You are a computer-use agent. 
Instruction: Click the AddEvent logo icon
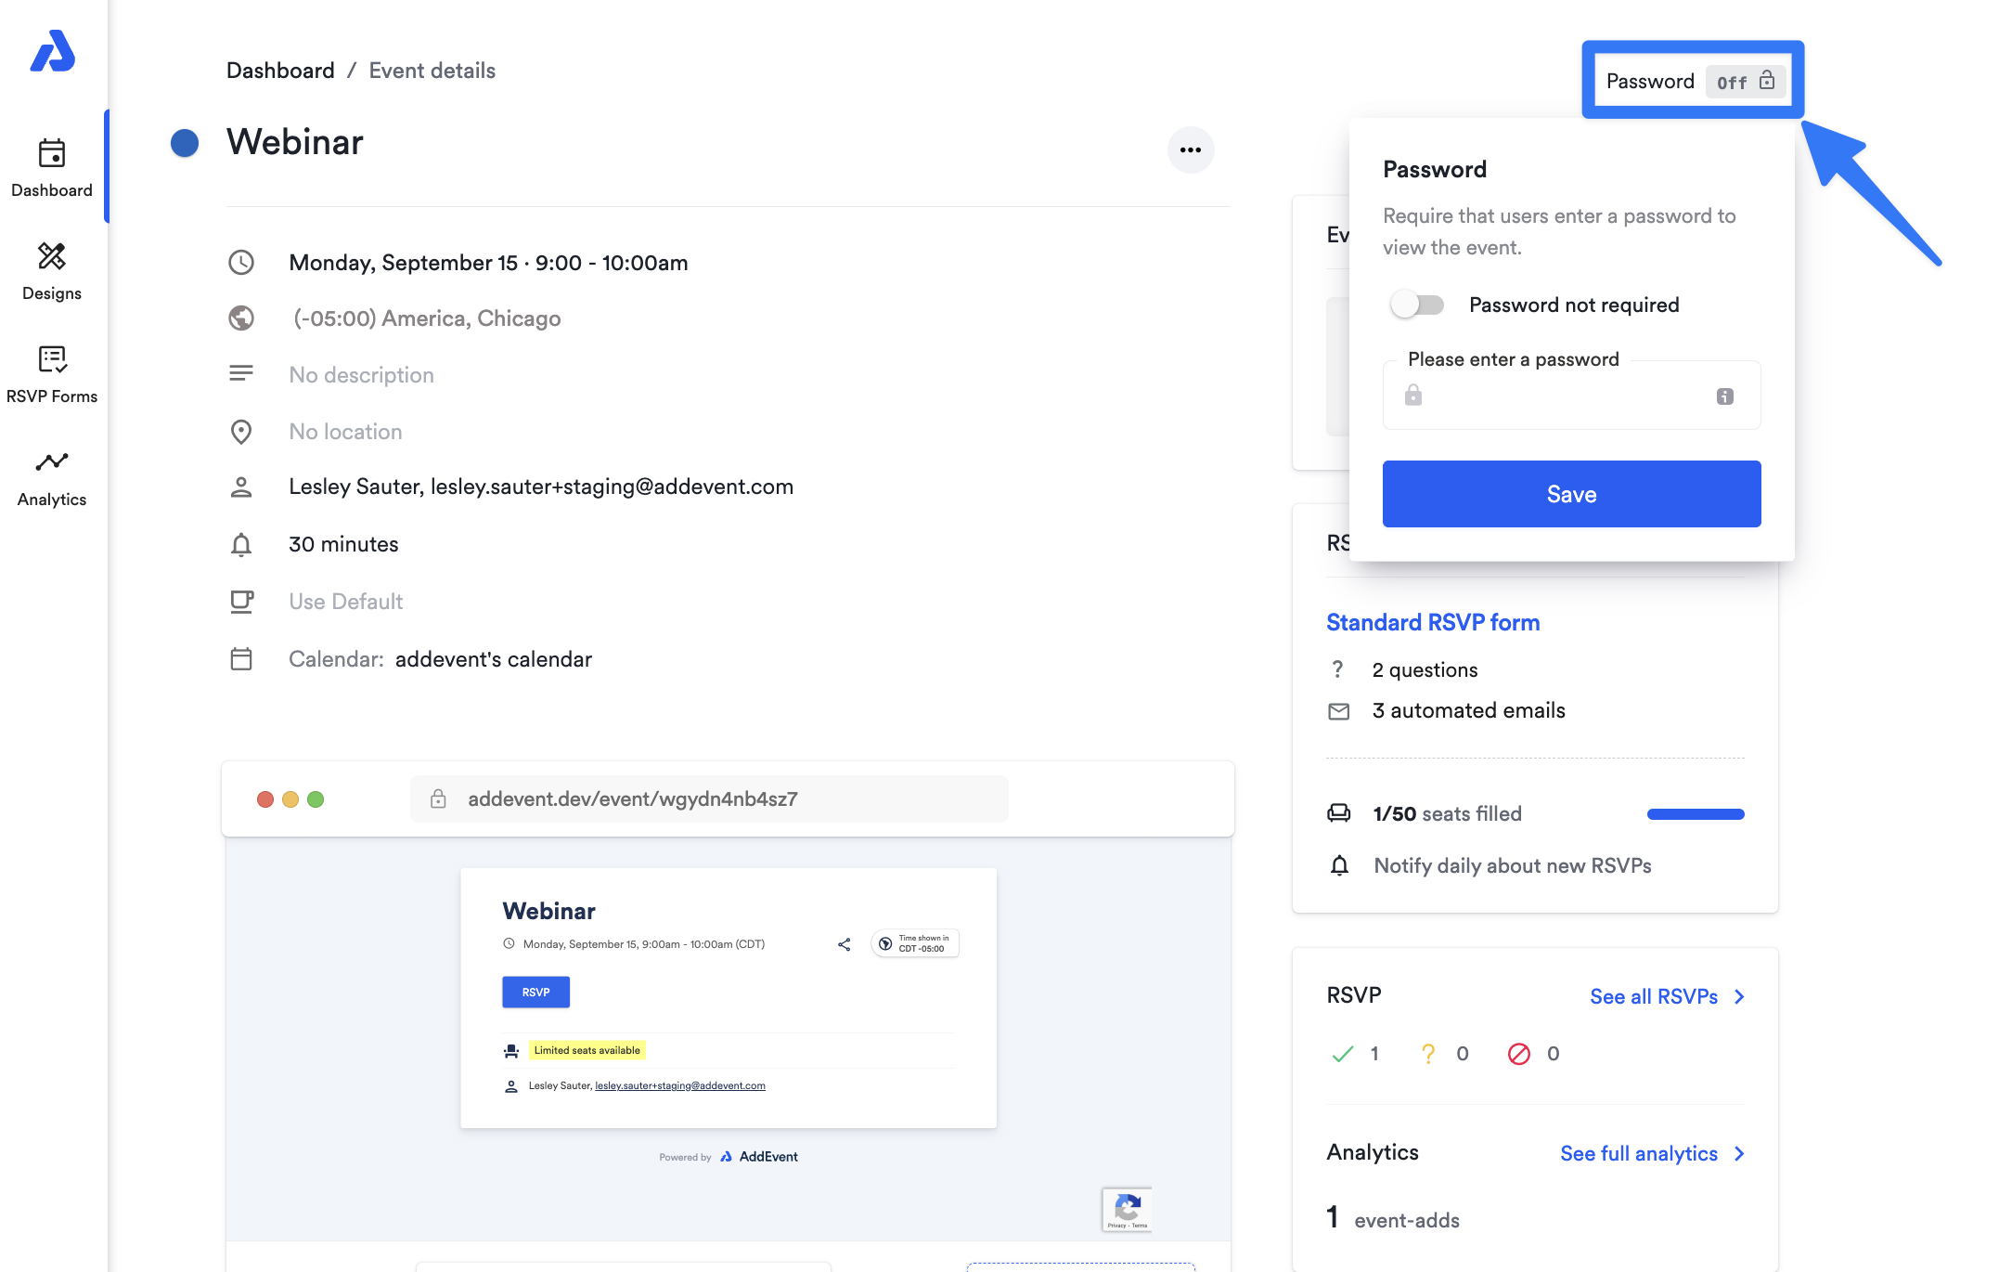click(52, 51)
